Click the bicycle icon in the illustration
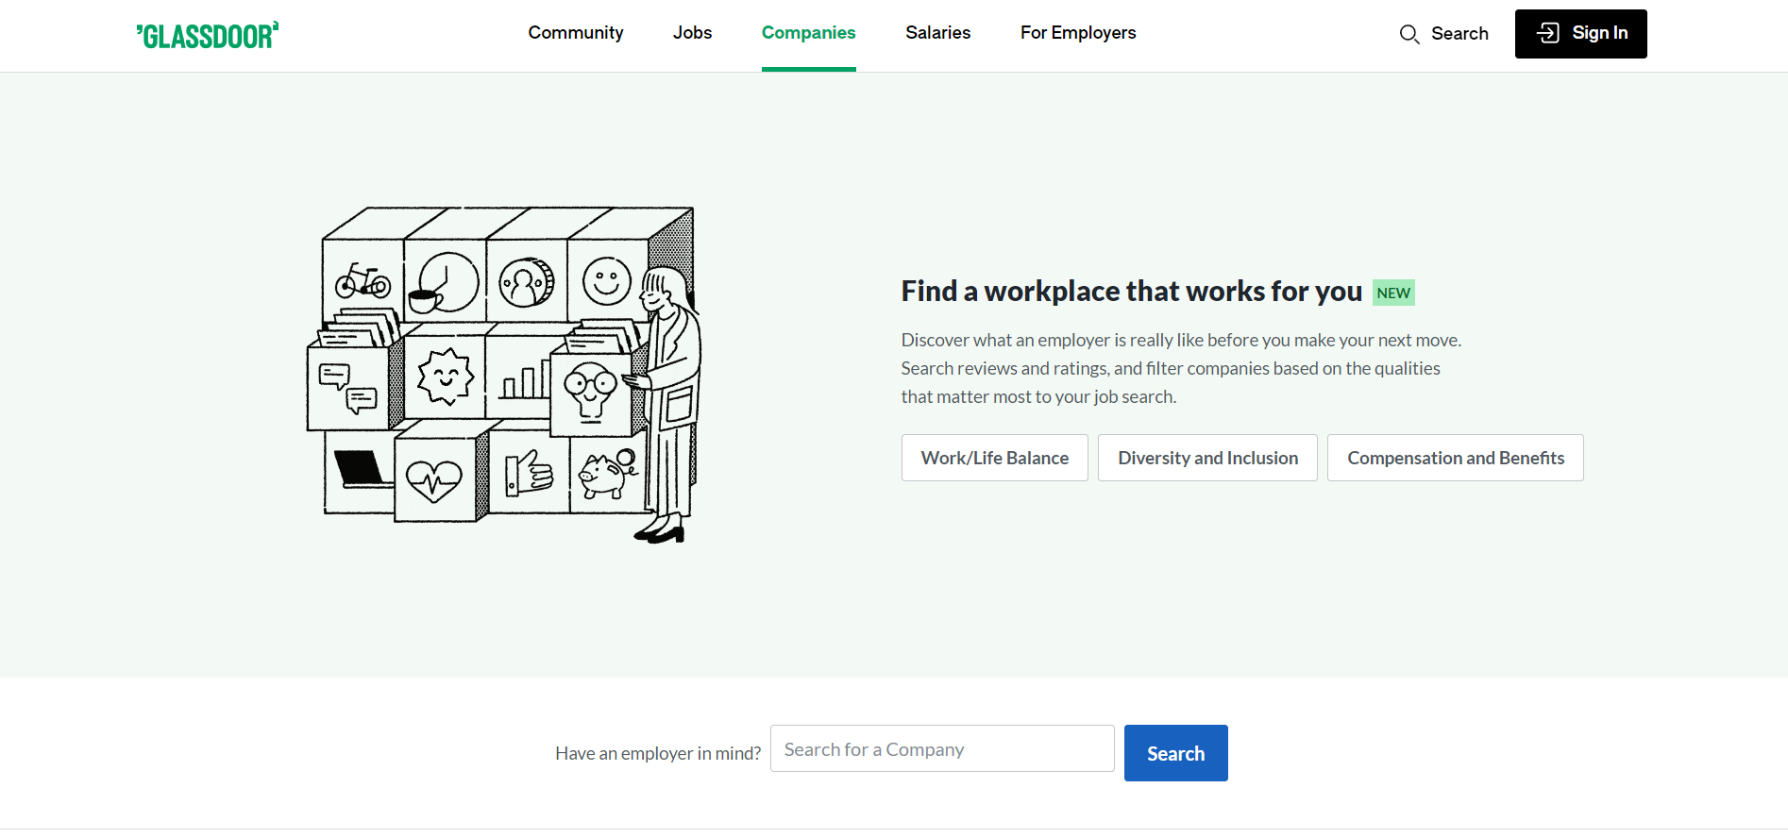This screenshot has height=838, width=1788. (x=363, y=280)
